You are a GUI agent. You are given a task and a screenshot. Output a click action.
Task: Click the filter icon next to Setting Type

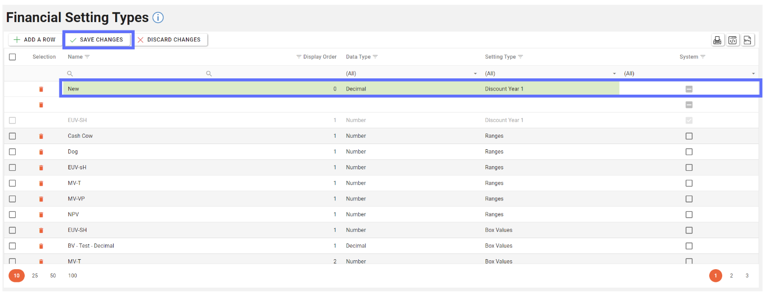(520, 57)
